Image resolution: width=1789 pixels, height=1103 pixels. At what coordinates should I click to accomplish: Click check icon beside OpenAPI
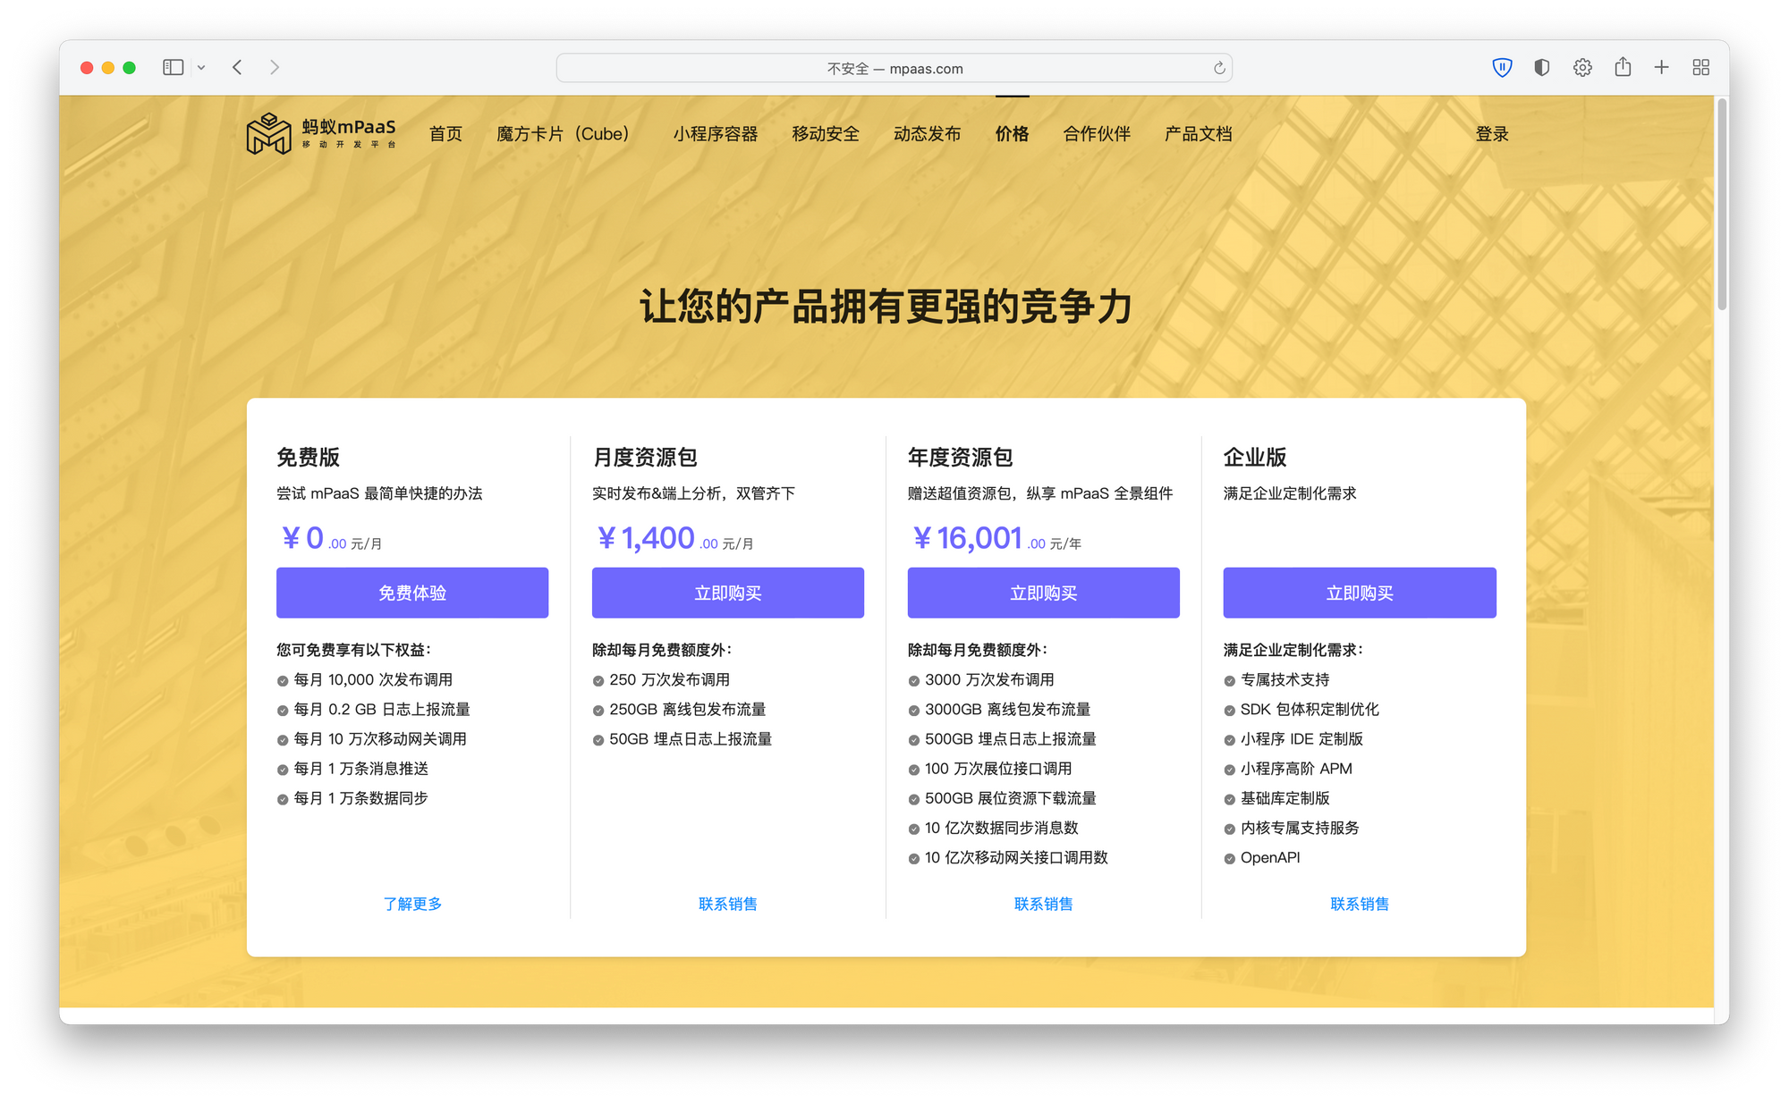tap(1230, 859)
